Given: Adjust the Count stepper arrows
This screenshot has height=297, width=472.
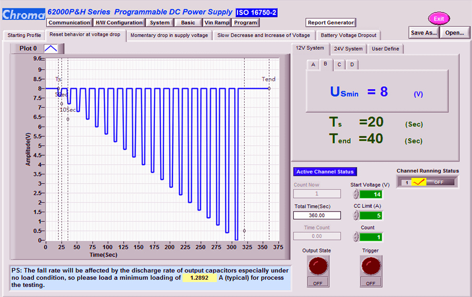Looking at the screenshot, I should (x=356, y=237).
